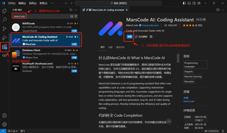Go back with the left arrow
The image size is (227, 133).
click(66, 3)
